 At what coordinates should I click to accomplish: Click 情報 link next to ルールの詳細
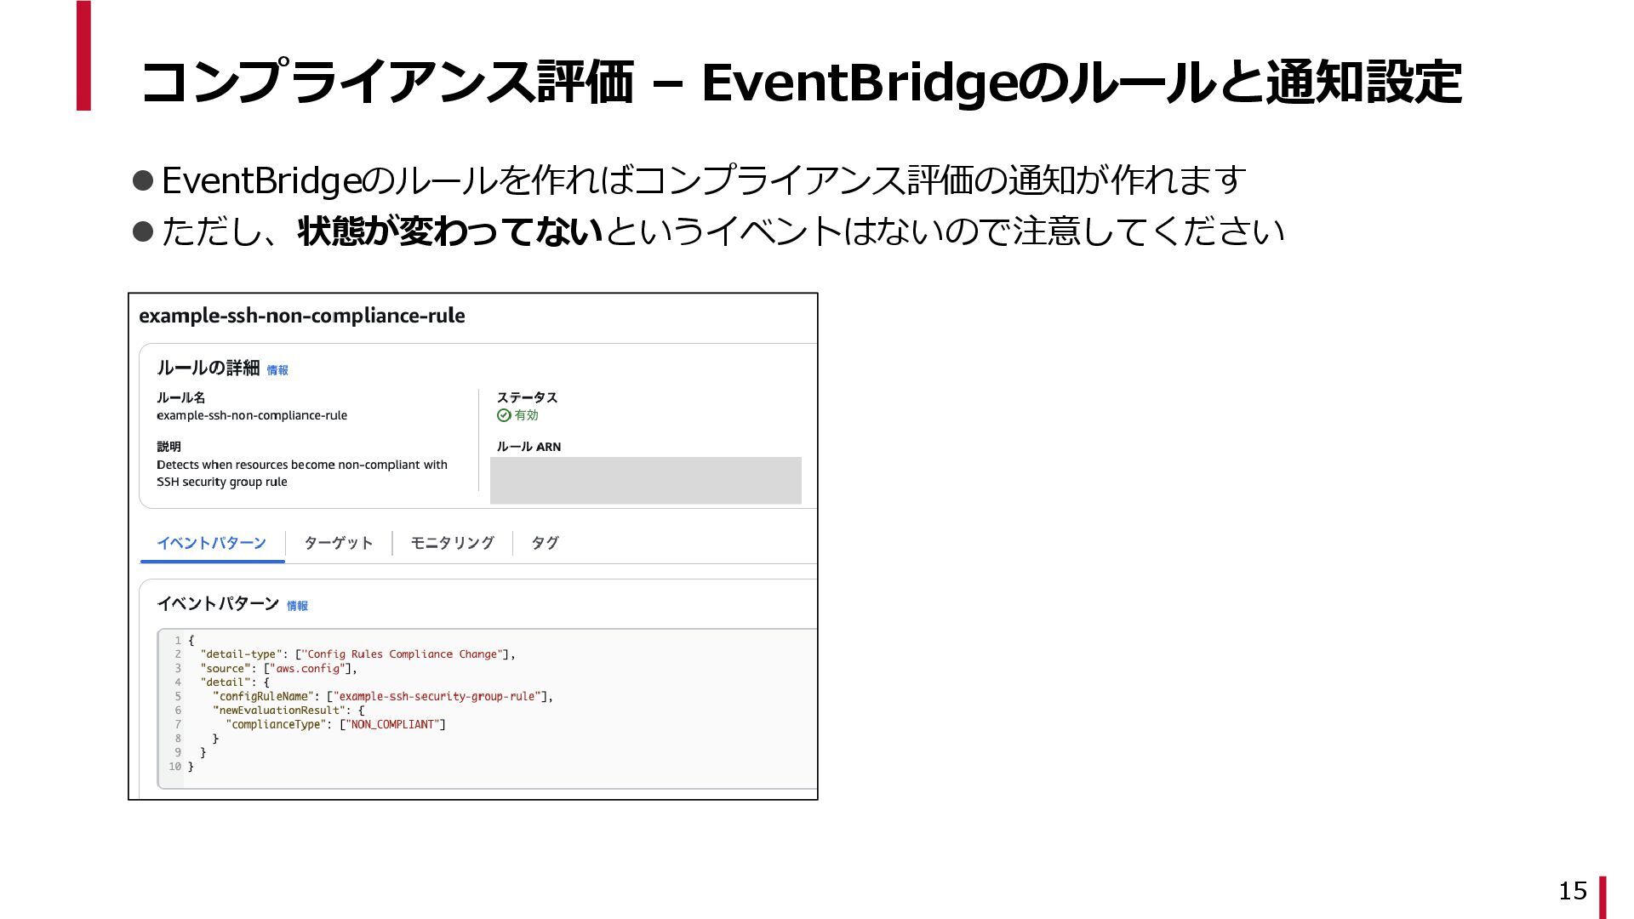277,370
